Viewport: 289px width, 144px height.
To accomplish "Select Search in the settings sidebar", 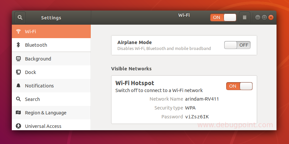I will [32, 99].
